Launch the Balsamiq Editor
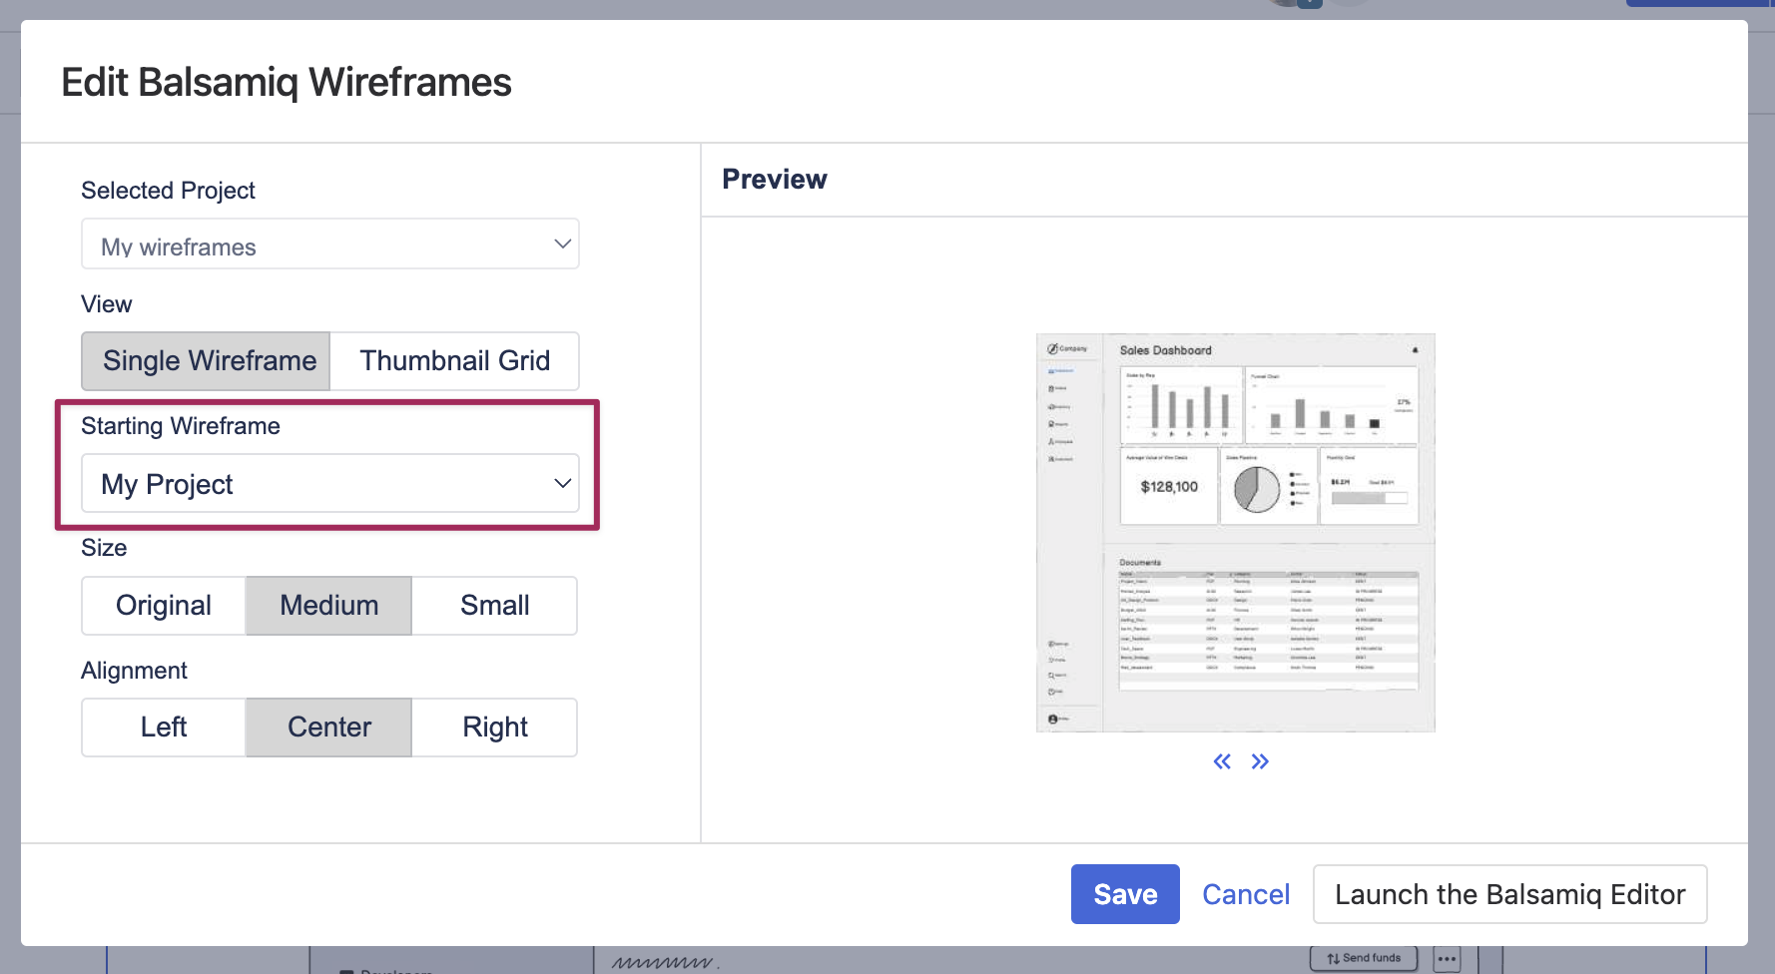 pyautogui.click(x=1509, y=894)
